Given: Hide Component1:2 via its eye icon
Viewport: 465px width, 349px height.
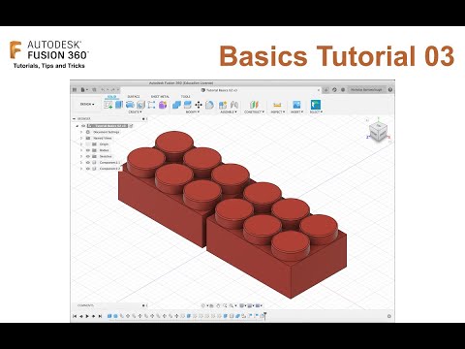Looking at the screenshot, I should [88, 169].
